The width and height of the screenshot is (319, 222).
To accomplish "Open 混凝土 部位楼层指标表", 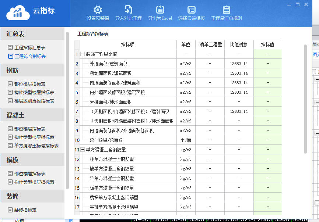I will (30, 129).
